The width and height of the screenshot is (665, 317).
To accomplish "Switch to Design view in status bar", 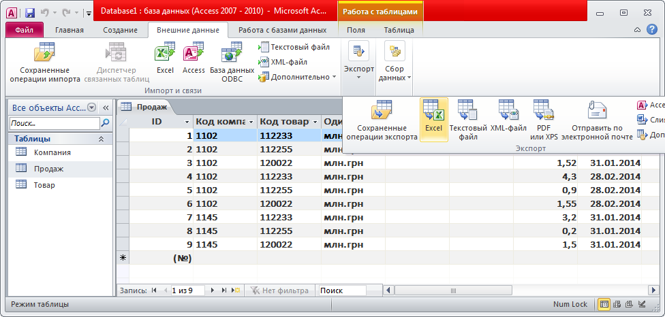I will point(642,304).
